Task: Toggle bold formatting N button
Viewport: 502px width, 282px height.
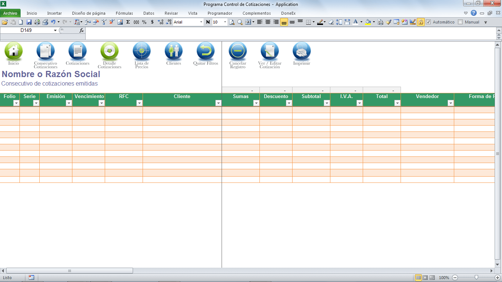Action: (208, 22)
